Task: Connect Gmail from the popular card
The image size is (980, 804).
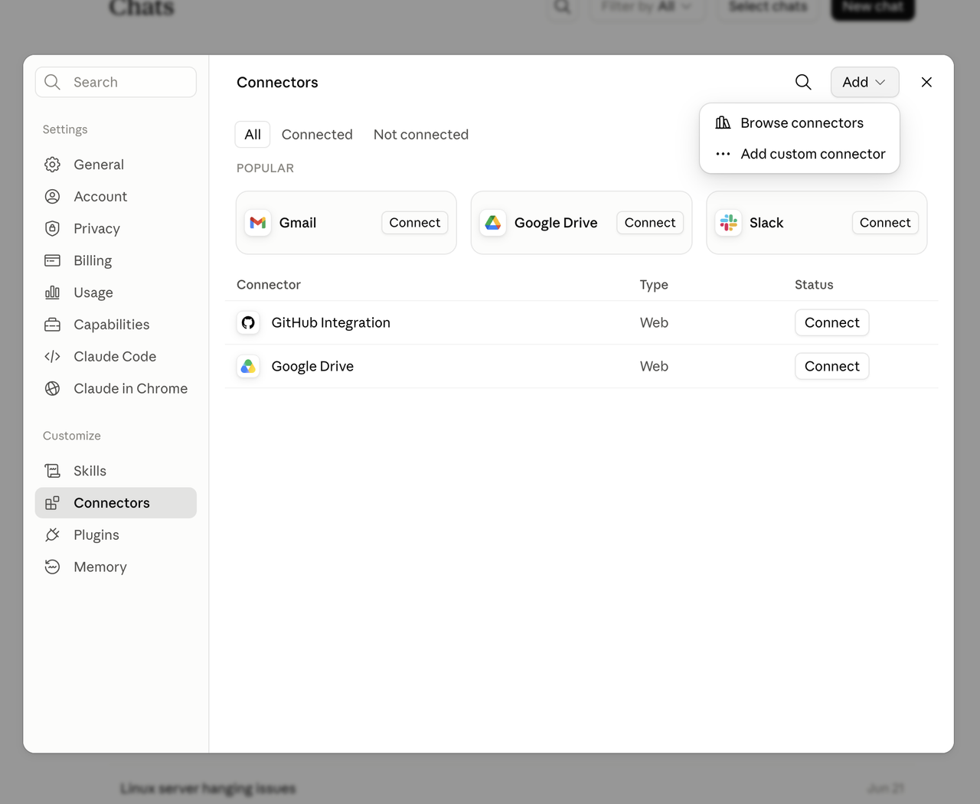Action: 415,223
